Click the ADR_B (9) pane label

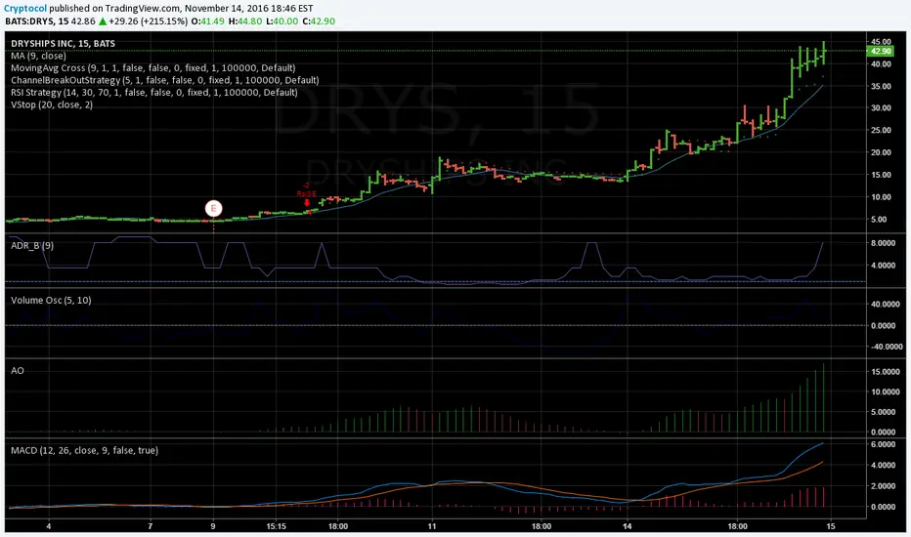tap(32, 246)
